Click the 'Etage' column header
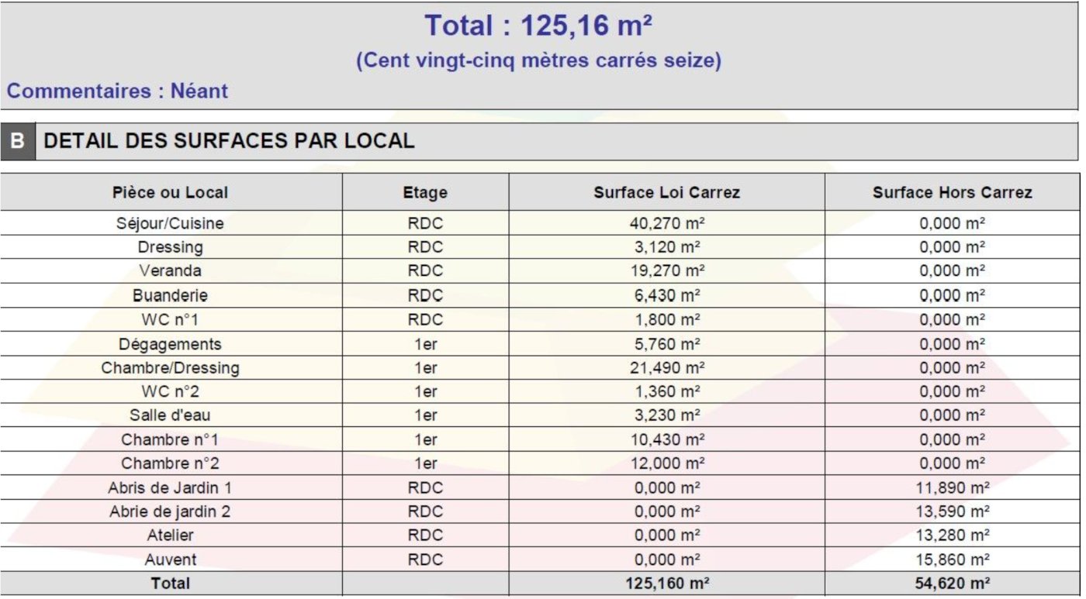1086x599 pixels. click(425, 192)
